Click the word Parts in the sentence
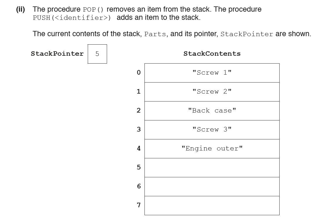The image size is (315, 219). point(155,34)
